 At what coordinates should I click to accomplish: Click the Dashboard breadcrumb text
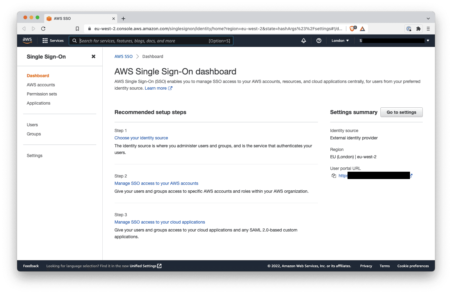(153, 56)
